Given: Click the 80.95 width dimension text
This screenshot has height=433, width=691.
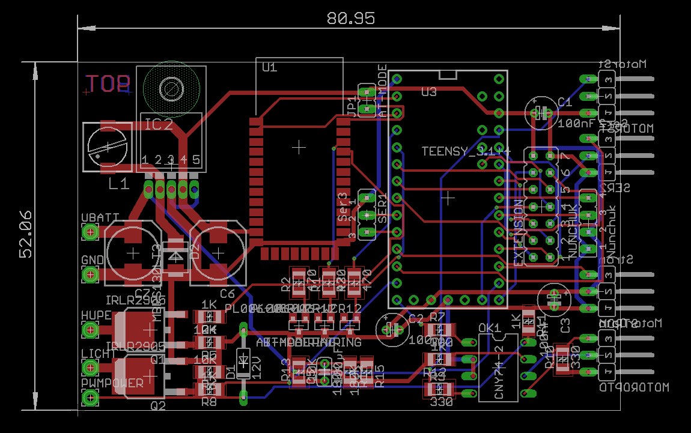Looking at the screenshot, I should (351, 18).
